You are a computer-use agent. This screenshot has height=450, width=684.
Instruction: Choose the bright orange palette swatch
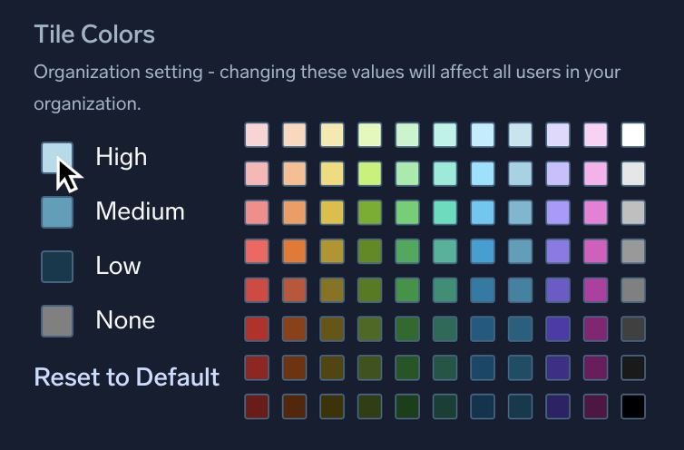295,251
